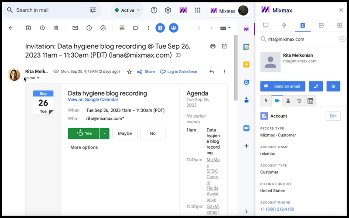349x218 pixels.
Task: Click the Reply arrow icon
Action: 212,72
